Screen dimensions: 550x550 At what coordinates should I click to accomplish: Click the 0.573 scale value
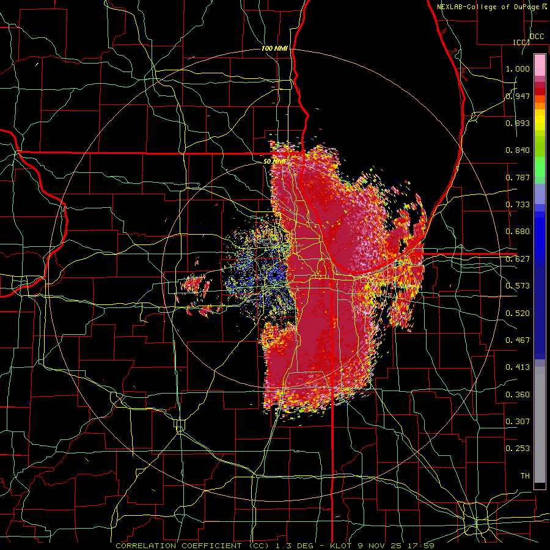tap(518, 286)
